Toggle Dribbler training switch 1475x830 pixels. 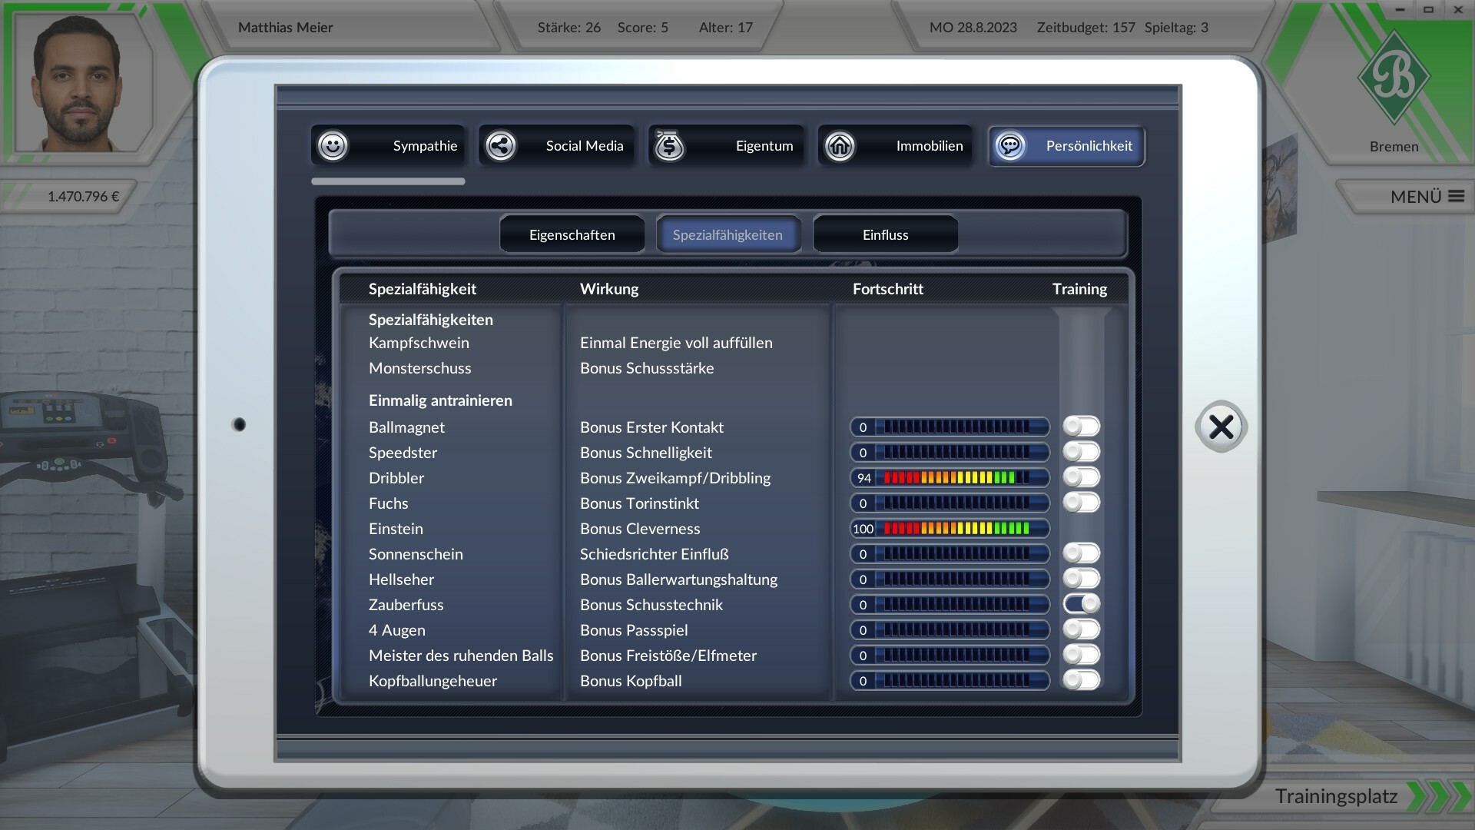[x=1082, y=477]
